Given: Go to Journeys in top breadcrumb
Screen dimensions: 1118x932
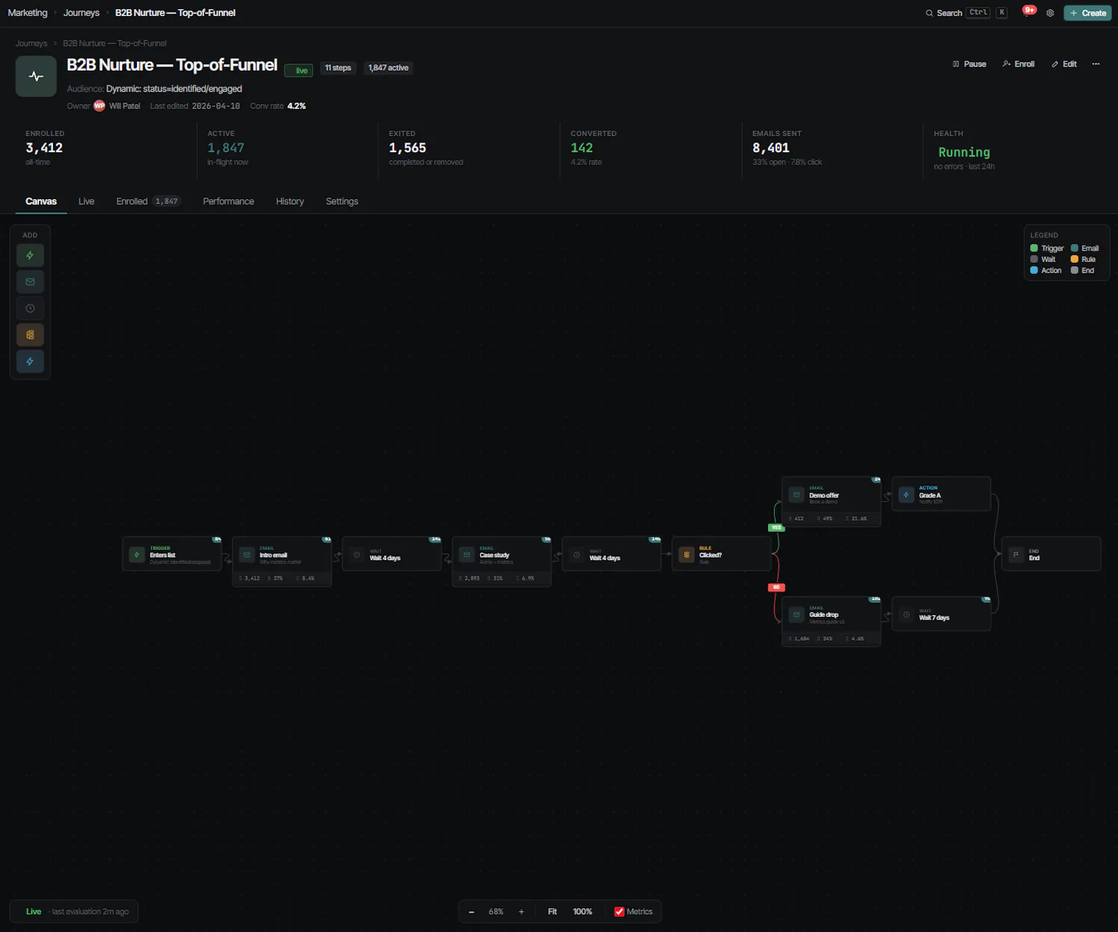Looking at the screenshot, I should 81,13.
